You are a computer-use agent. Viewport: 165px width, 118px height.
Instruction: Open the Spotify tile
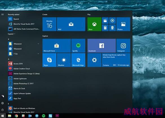click(78, 46)
